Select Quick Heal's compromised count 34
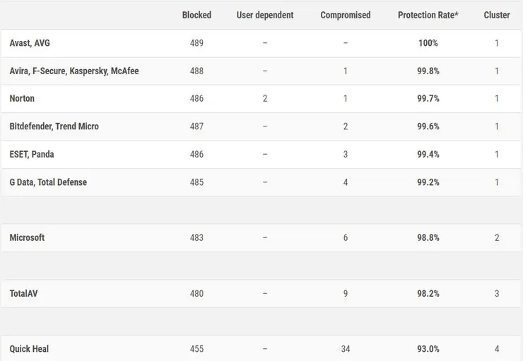The image size is (523, 361). [345, 349]
